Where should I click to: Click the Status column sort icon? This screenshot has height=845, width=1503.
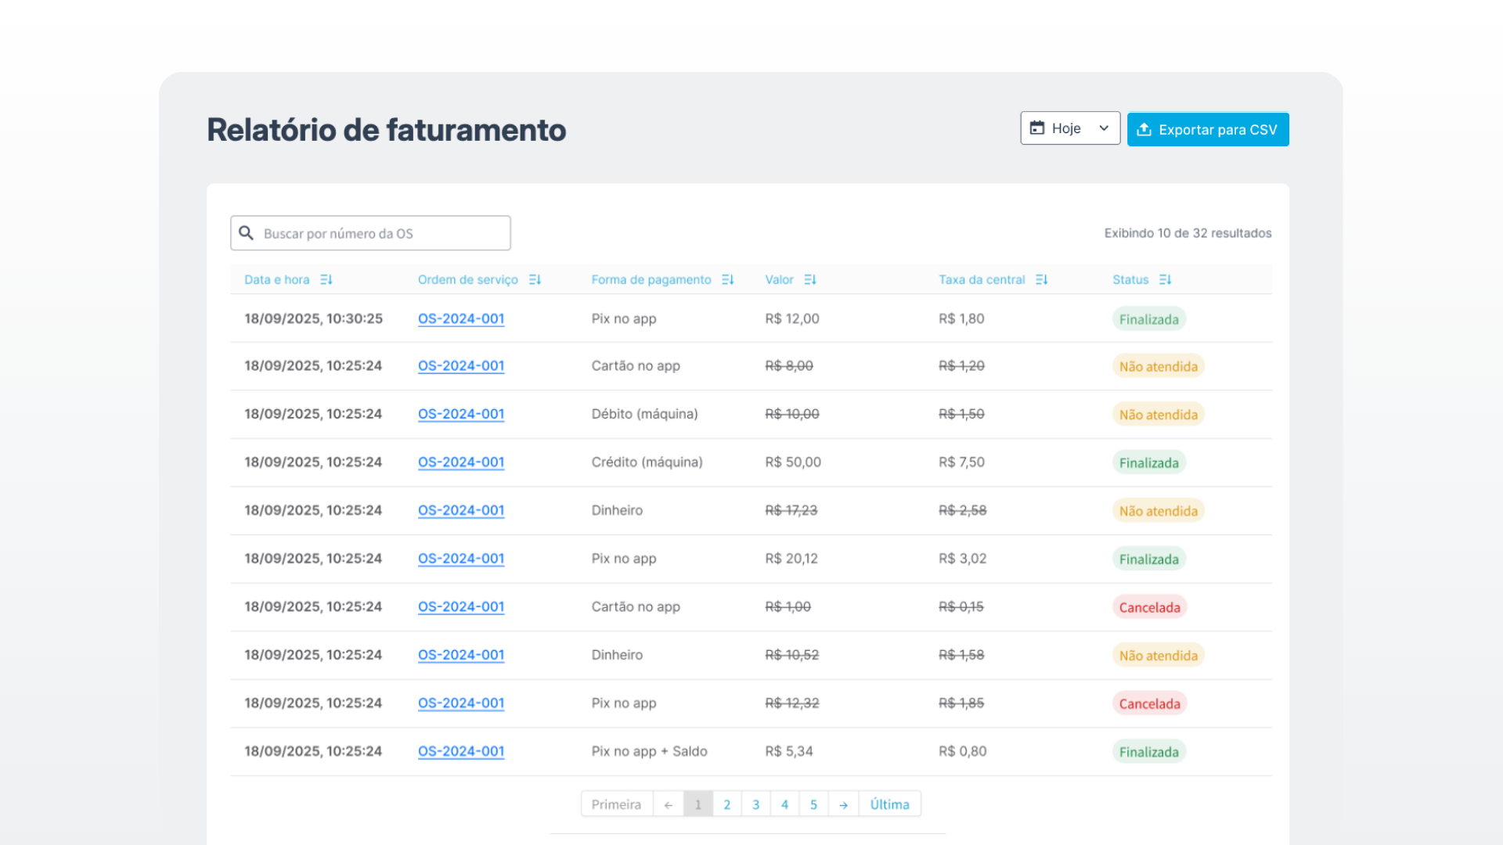(1165, 279)
